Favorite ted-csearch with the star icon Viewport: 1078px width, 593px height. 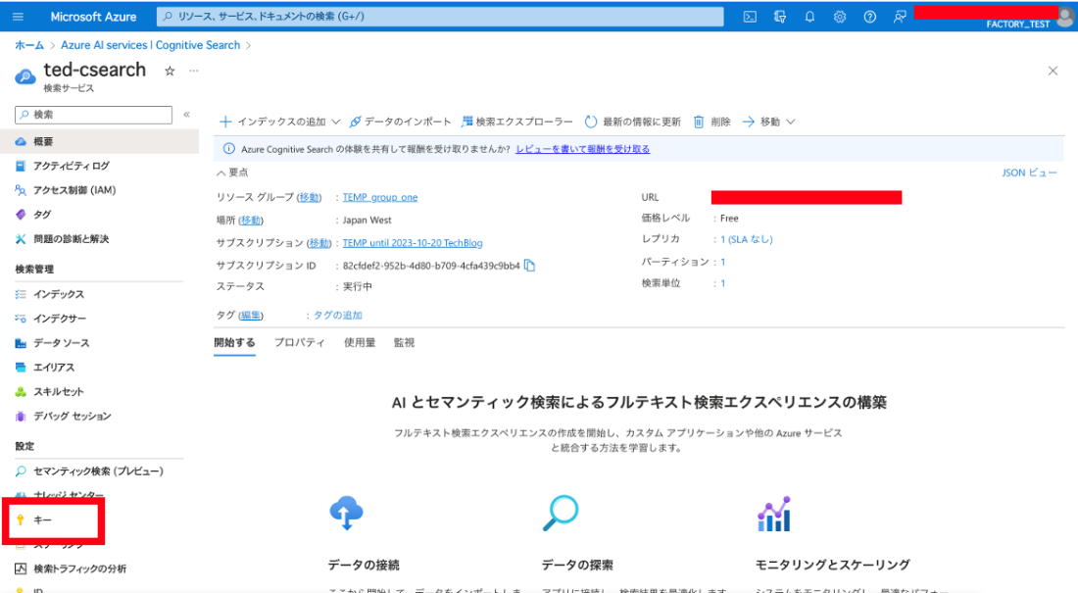pos(170,71)
